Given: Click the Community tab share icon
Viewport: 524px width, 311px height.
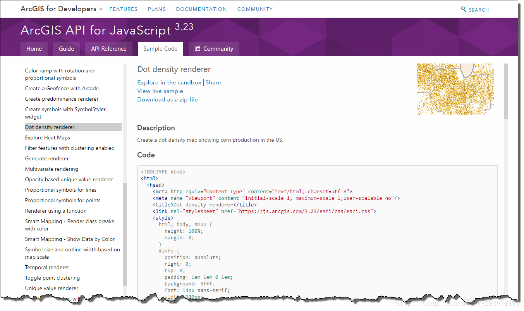Looking at the screenshot, I should [x=198, y=49].
